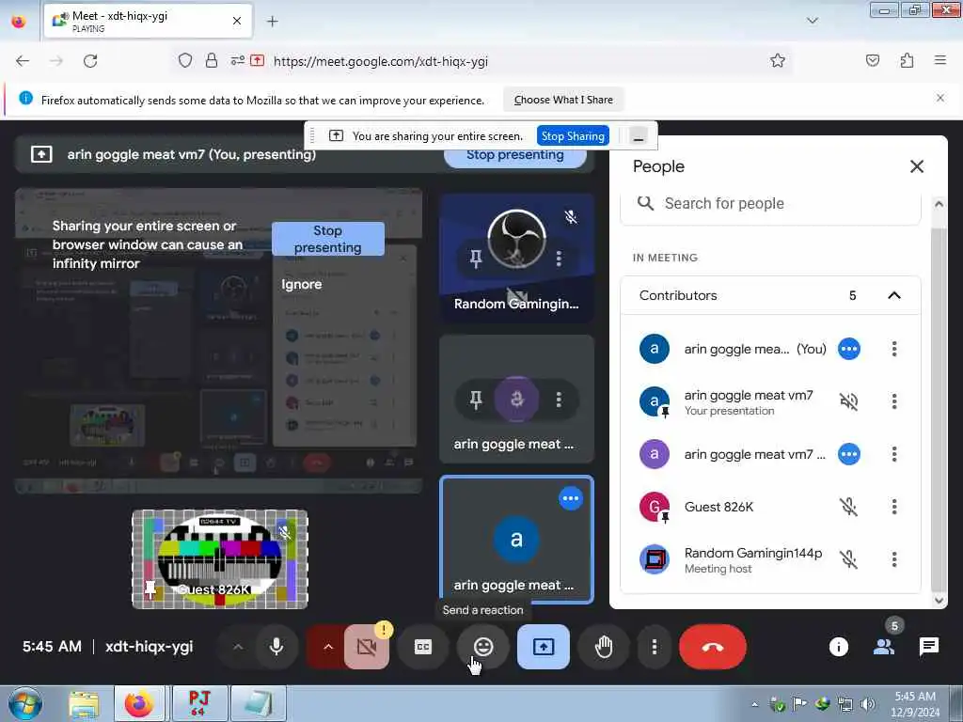Open more actions for Your presentation entry
The height and width of the screenshot is (722, 963).
[x=894, y=401]
